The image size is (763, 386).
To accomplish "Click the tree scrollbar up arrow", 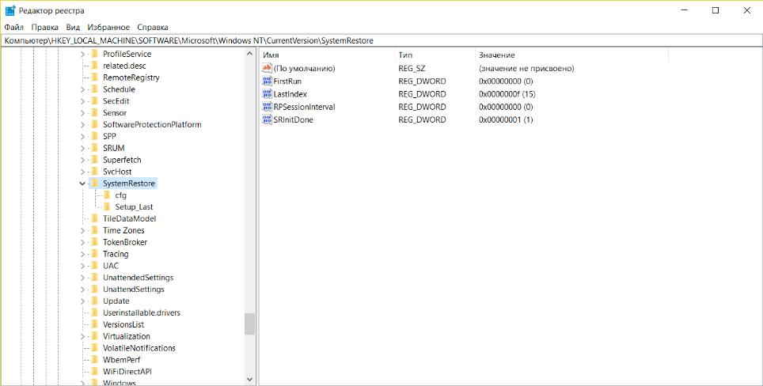I will tap(249, 54).
